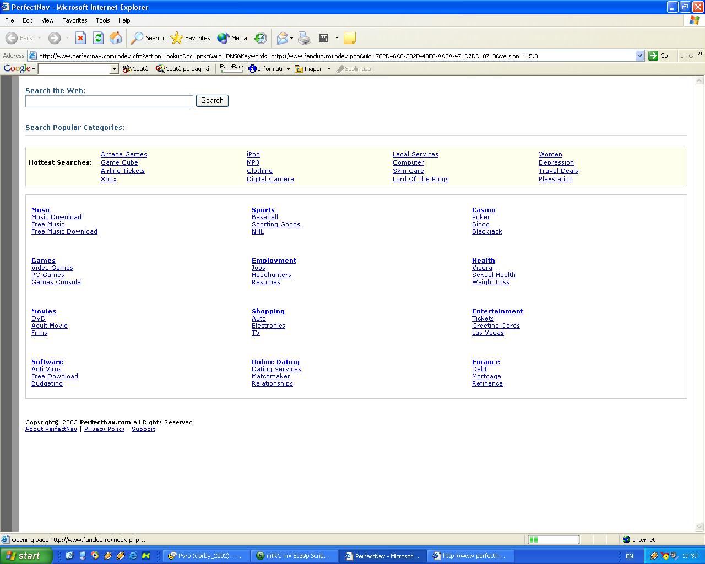
Task: Open the iPod link
Action: point(253,154)
